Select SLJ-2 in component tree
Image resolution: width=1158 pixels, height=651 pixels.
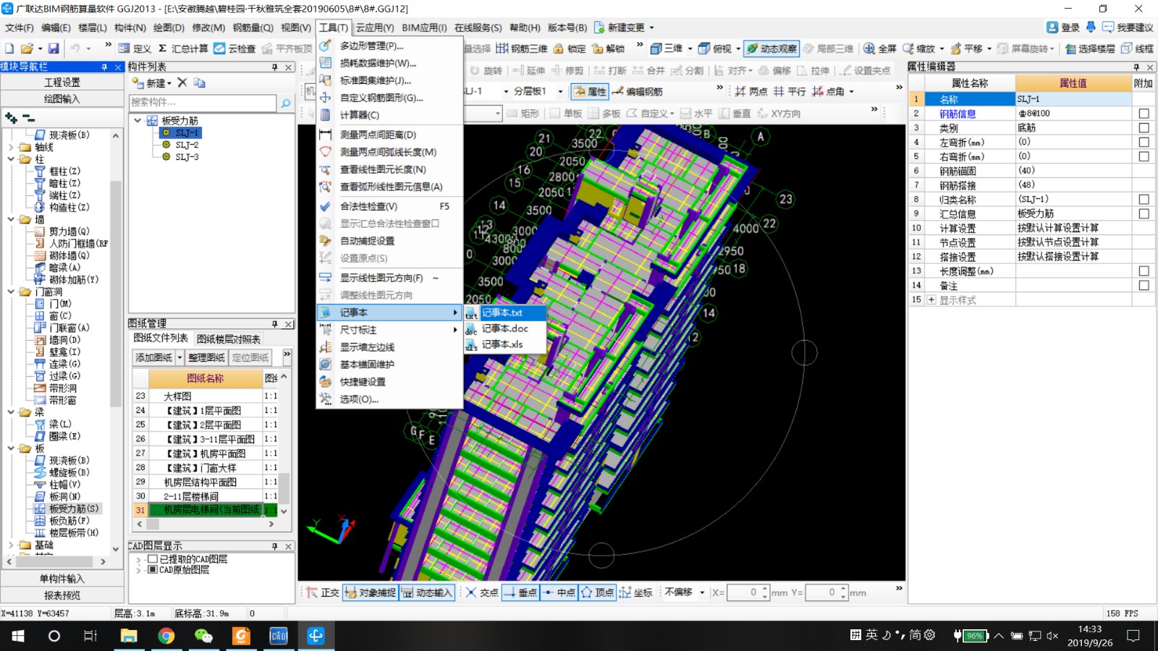coord(187,145)
